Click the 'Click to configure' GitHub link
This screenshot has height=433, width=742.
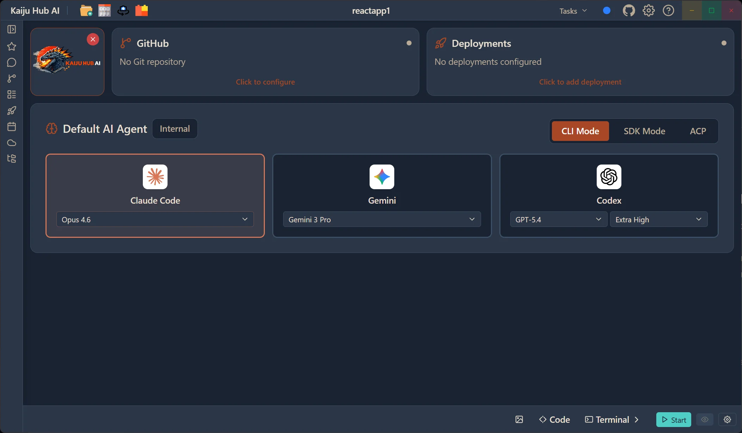pos(265,82)
